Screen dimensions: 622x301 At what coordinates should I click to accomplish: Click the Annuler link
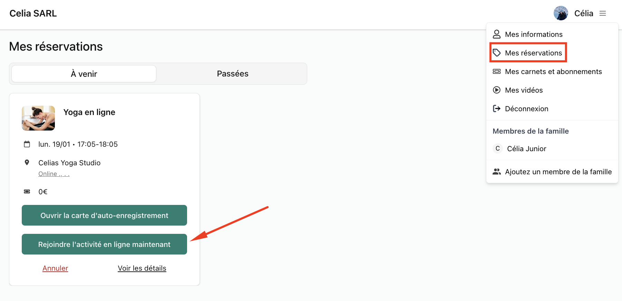tap(55, 268)
